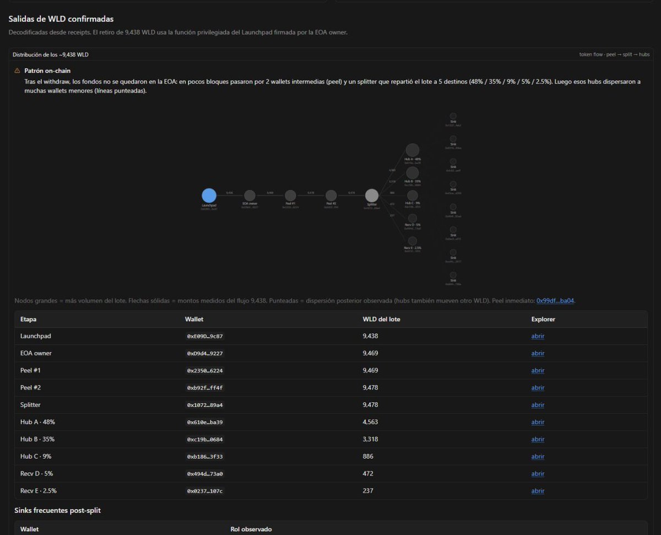Select the Peel #2 graph node

coord(331,196)
